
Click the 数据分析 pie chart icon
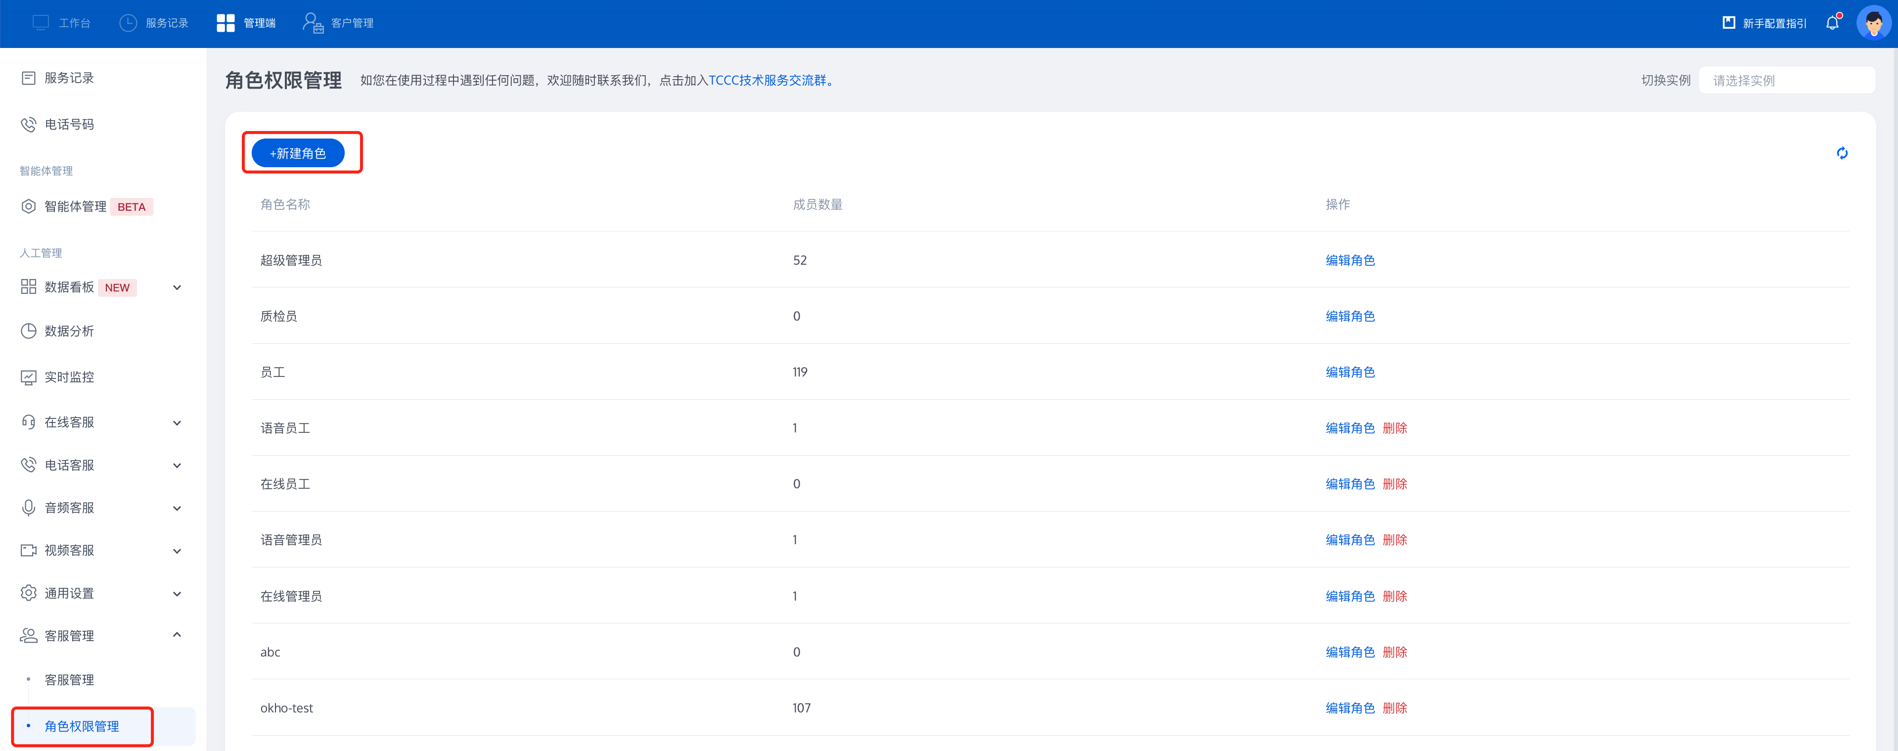[29, 331]
